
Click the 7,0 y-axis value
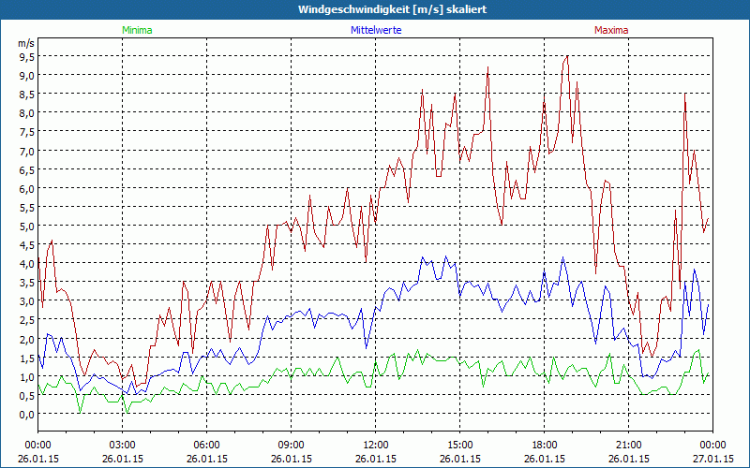tap(27, 151)
